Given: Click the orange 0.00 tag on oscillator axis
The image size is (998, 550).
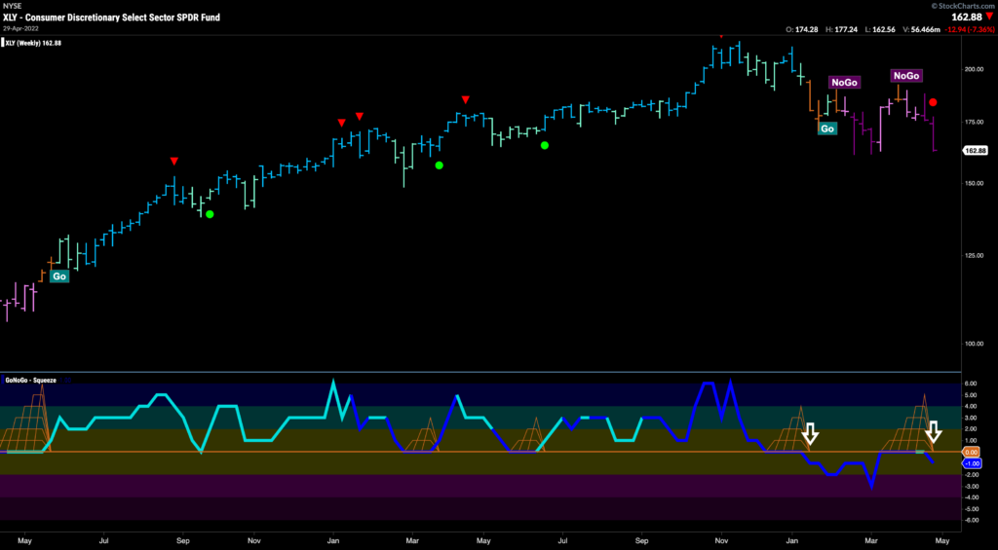Looking at the screenshot, I should (972, 452).
